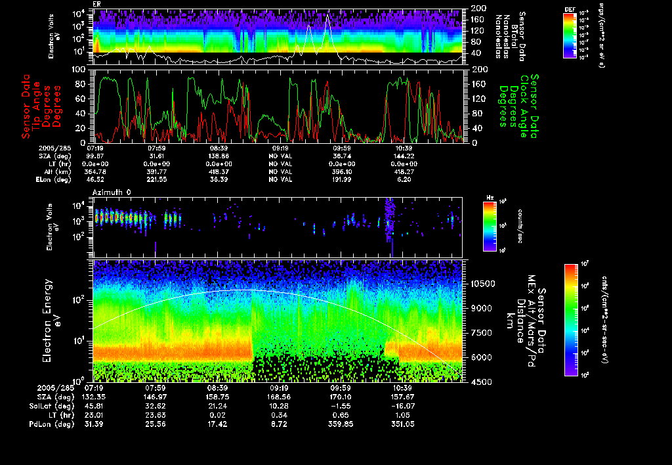Select Alt (km) value 364.78

[96, 171]
